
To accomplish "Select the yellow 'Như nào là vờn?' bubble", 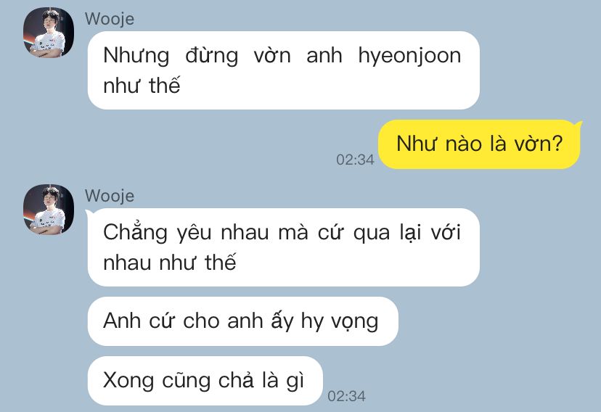I will point(479,144).
